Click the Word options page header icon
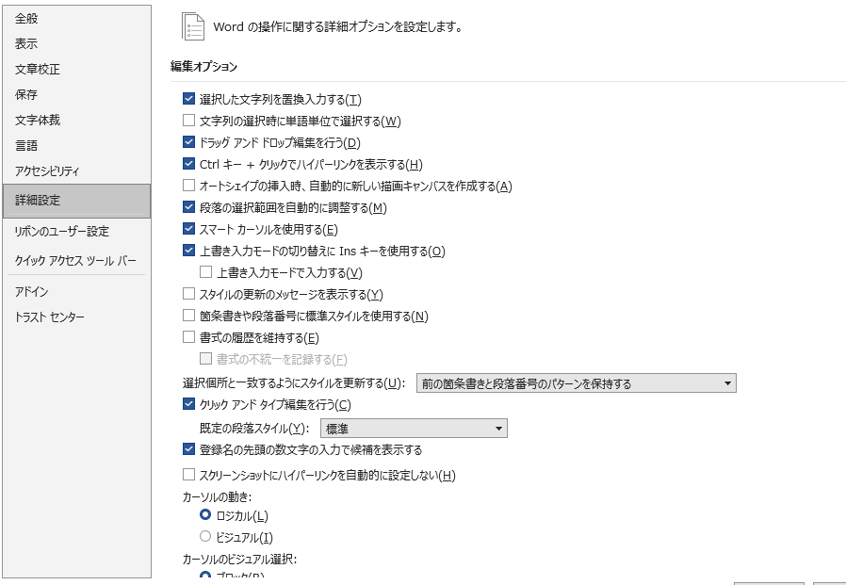 point(193,26)
